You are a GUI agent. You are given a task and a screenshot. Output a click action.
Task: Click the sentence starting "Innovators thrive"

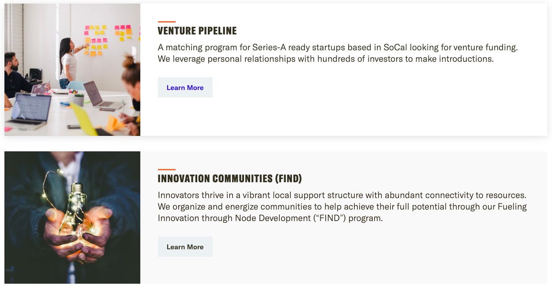coord(342,195)
